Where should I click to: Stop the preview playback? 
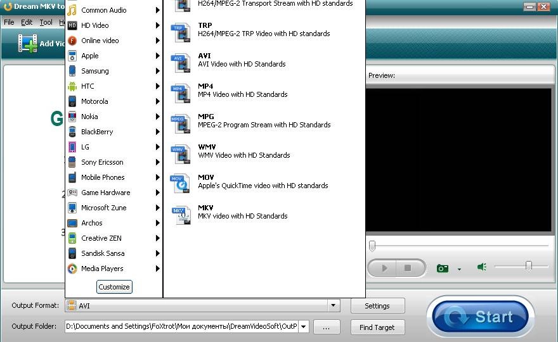(x=408, y=268)
